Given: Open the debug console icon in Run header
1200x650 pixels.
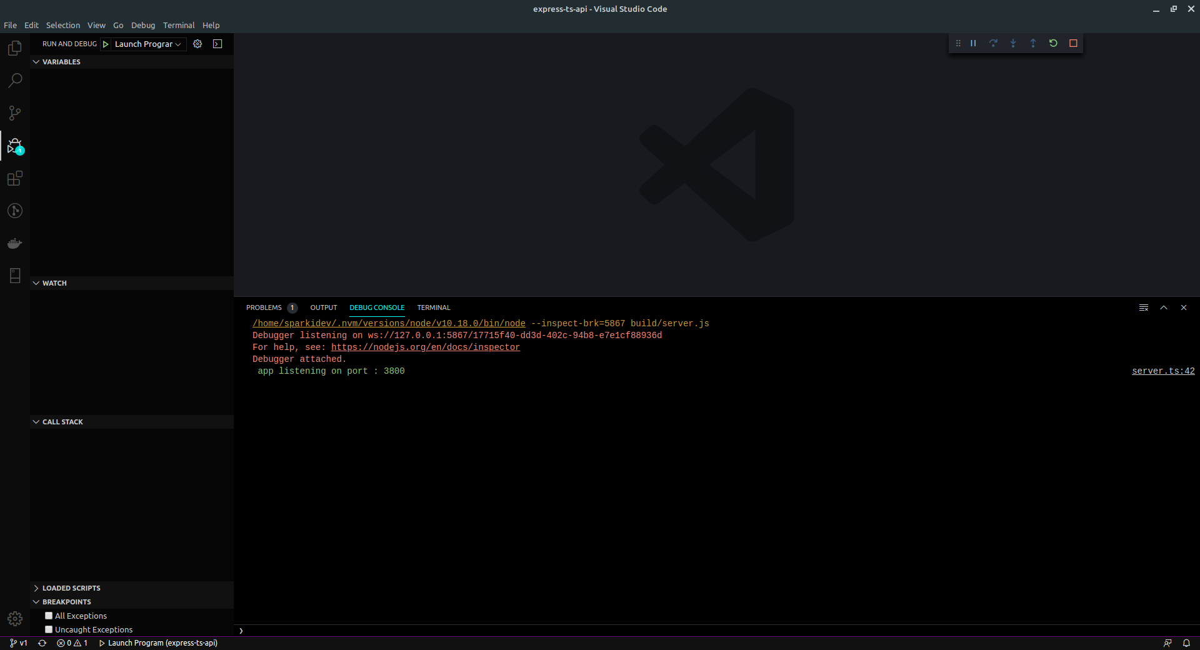Looking at the screenshot, I should click(217, 44).
